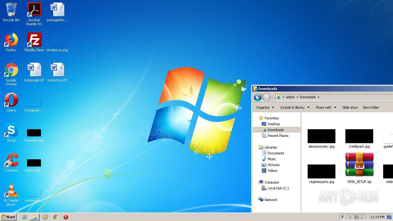393x221 pixels.
Task: Launch VLC media player shortcut
Action: click(x=11, y=195)
